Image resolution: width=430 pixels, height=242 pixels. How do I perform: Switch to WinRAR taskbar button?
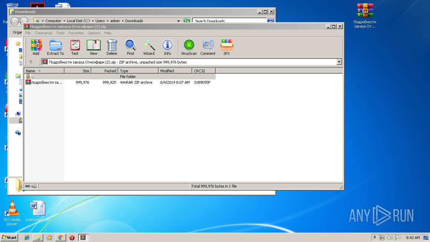click(x=84, y=238)
